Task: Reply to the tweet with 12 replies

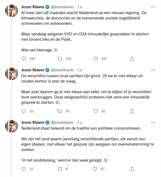Action: click(24, 169)
